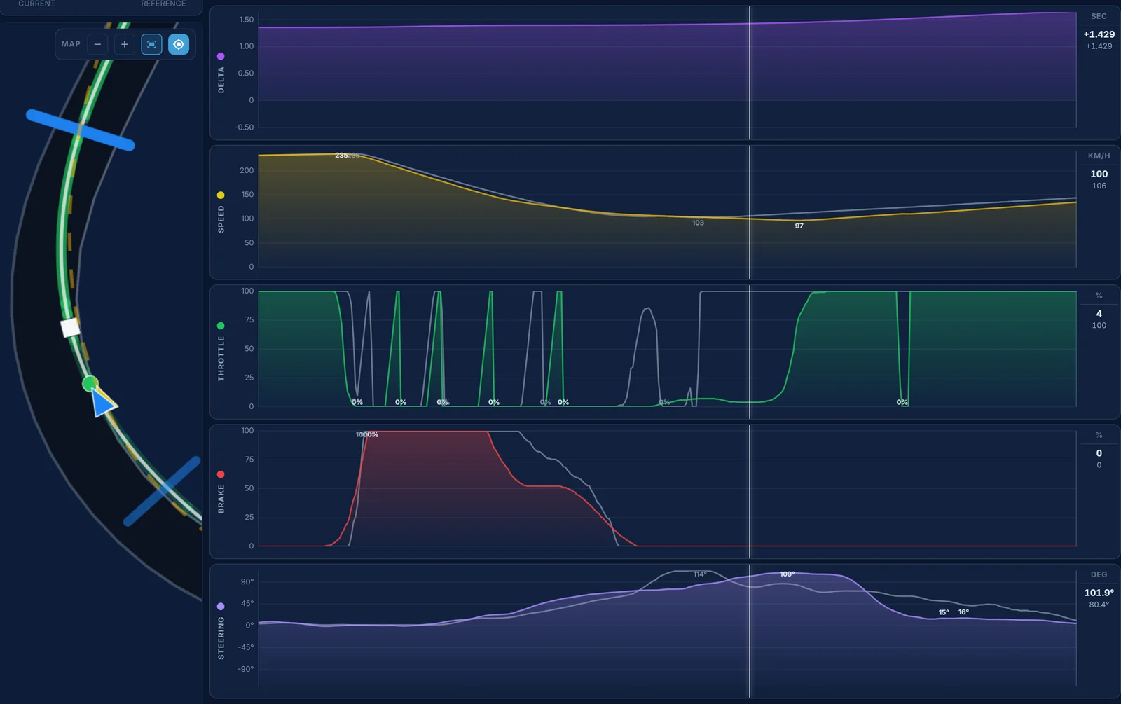Click the SPEED axis title
The width and height of the screenshot is (1121, 704).
(221, 219)
